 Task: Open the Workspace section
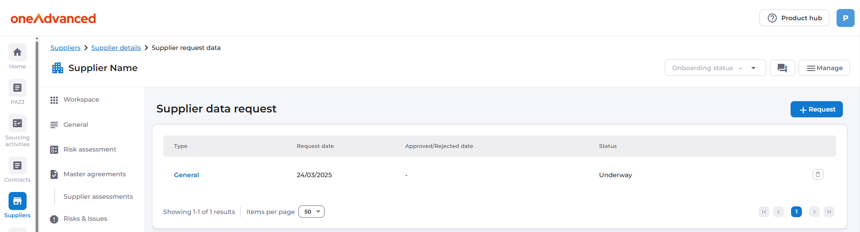81,100
